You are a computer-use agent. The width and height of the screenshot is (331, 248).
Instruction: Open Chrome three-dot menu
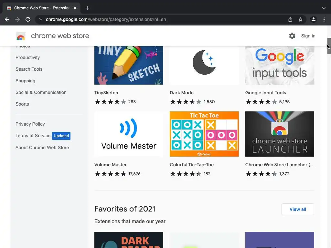click(324, 19)
